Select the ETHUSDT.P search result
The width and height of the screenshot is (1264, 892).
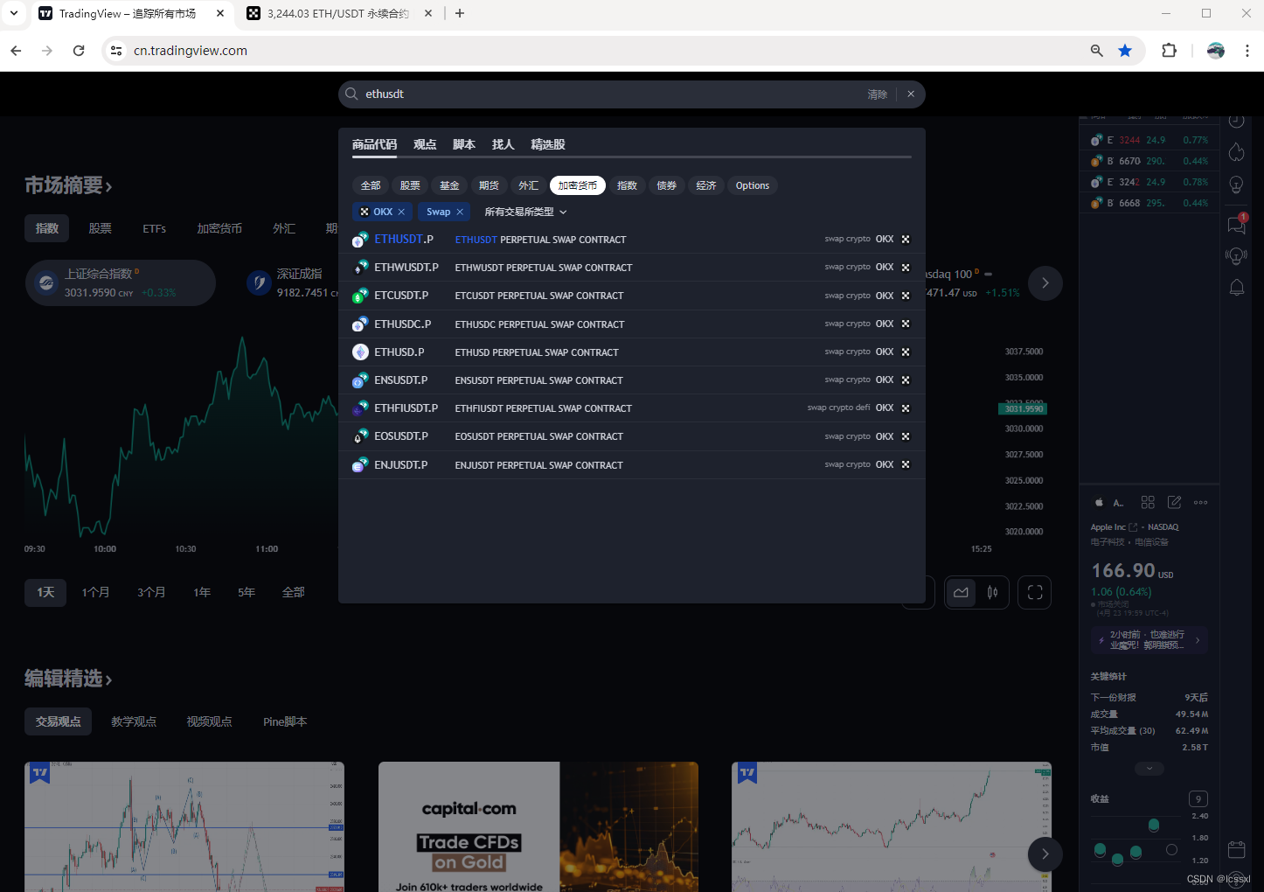[x=631, y=239]
